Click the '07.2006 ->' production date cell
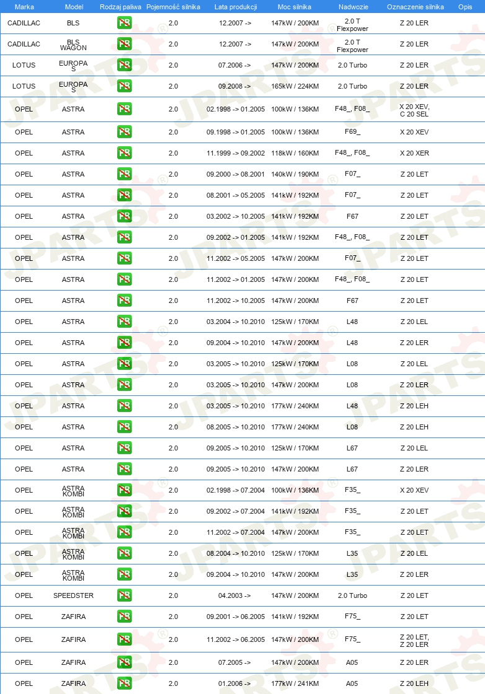This screenshot has width=485, height=694. click(235, 65)
